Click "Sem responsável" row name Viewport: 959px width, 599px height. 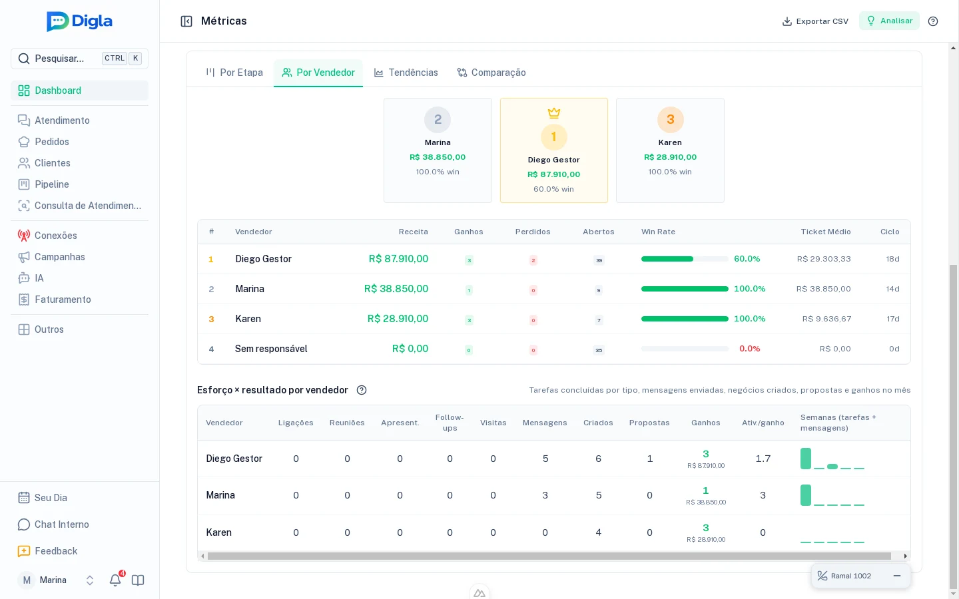(271, 349)
